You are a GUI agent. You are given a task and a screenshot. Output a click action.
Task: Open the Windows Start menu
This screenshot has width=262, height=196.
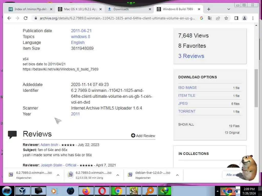7,191
